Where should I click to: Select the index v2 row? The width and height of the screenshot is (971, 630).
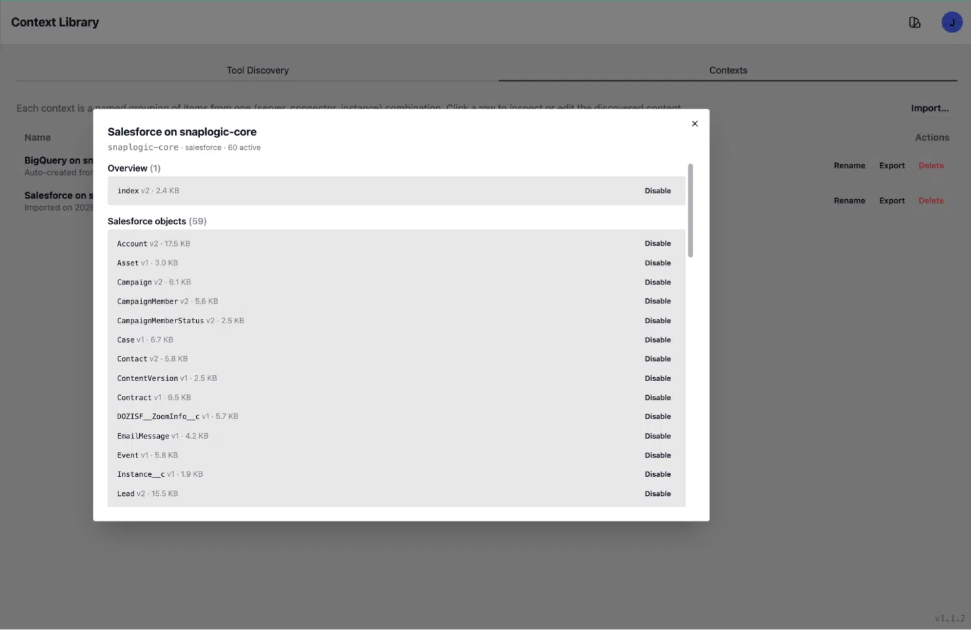pos(396,191)
